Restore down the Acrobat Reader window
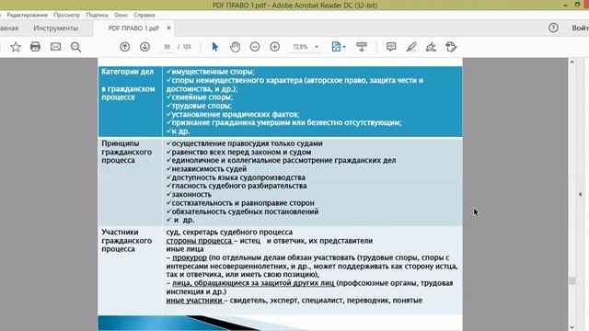The image size is (589, 331). click(x=577, y=5)
